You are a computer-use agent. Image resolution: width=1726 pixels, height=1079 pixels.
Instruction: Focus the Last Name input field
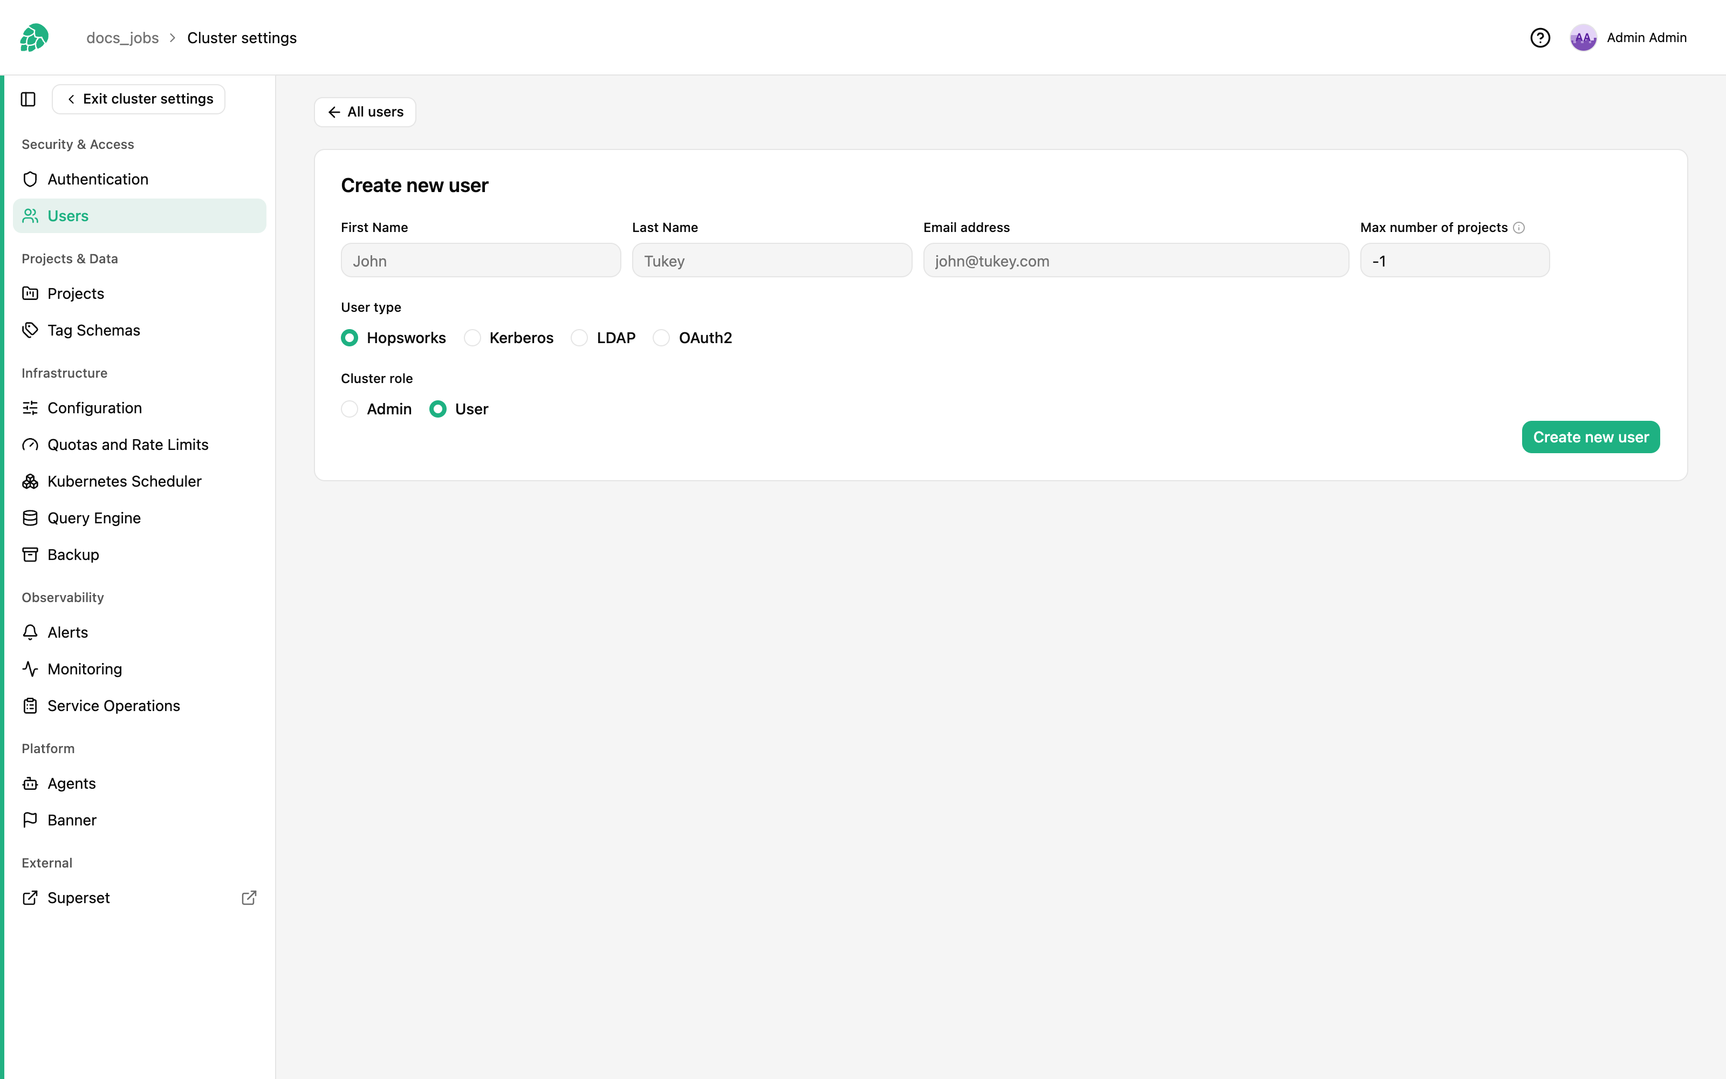click(x=772, y=261)
